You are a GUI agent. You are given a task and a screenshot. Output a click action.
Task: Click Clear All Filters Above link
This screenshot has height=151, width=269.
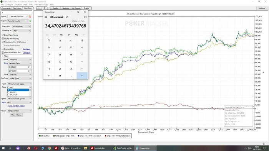click(17, 106)
